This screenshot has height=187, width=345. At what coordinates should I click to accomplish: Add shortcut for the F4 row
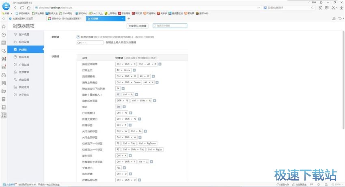pos(123,88)
